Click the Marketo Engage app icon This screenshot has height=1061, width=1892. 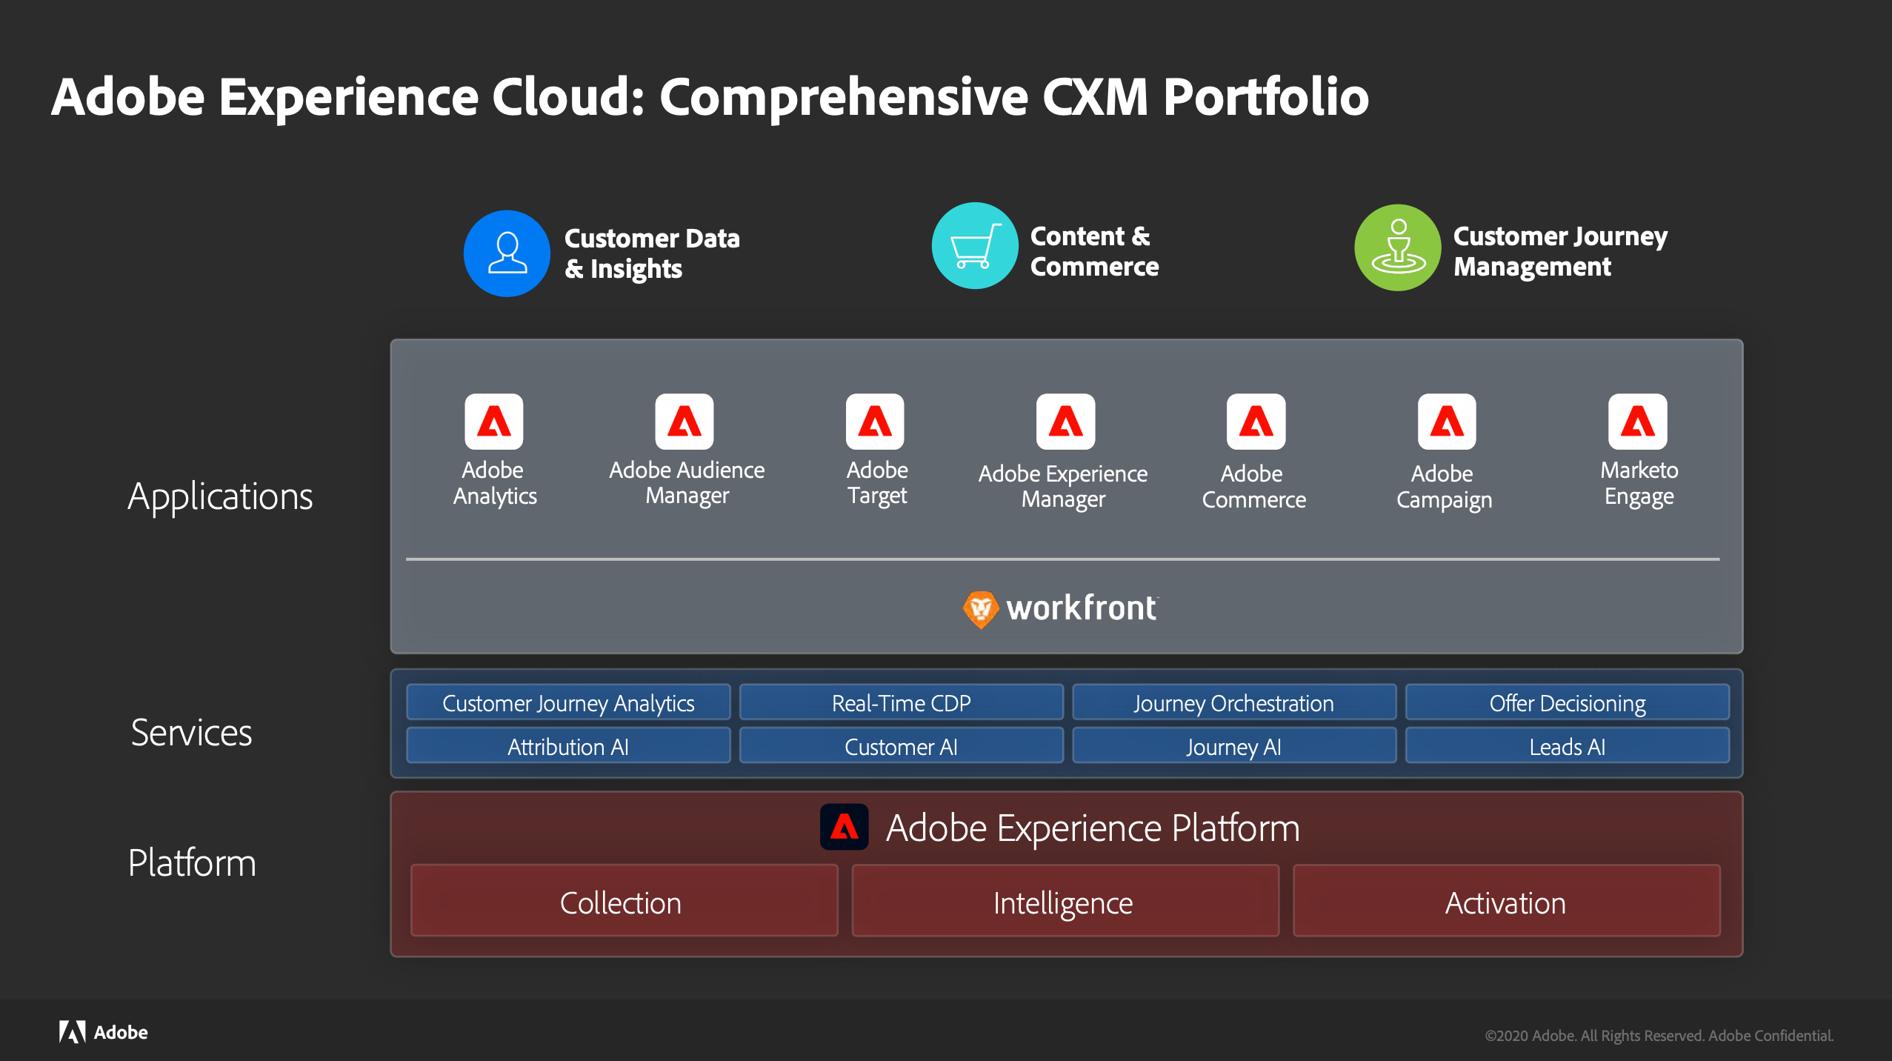(1637, 422)
